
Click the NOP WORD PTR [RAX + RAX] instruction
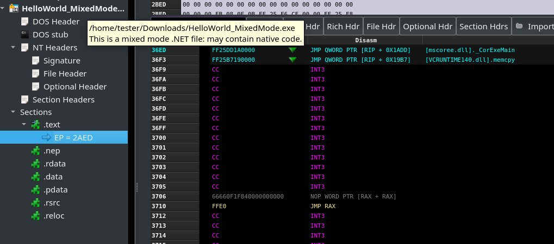[x=353, y=196]
